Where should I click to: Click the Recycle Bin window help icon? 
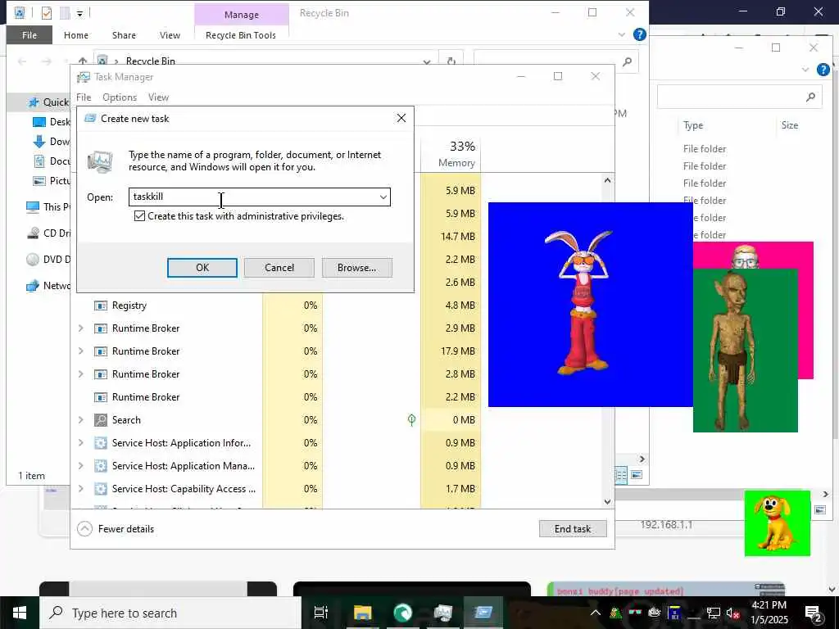[639, 34]
